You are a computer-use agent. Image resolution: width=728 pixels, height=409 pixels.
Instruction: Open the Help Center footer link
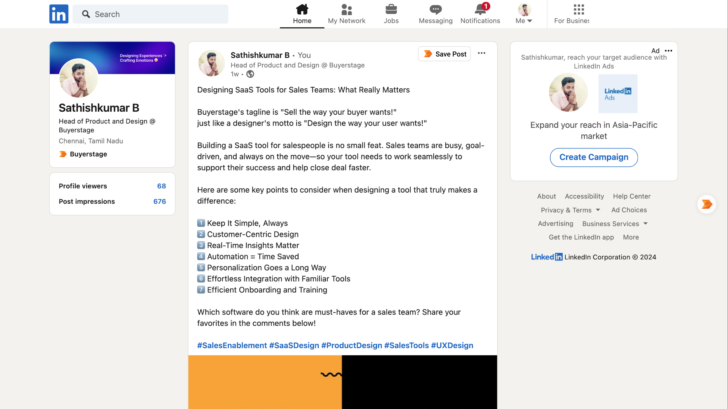click(632, 196)
